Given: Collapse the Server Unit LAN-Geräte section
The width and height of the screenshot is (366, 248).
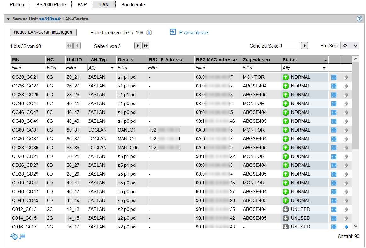Looking at the screenshot, I should pyautogui.click(x=8, y=19).
